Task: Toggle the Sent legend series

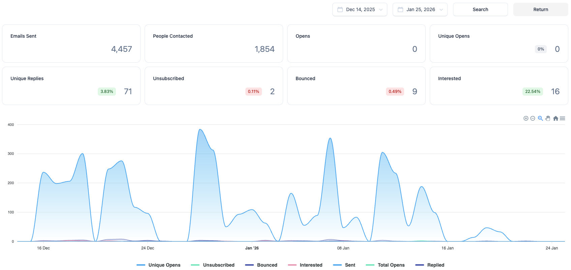Action: [344, 265]
